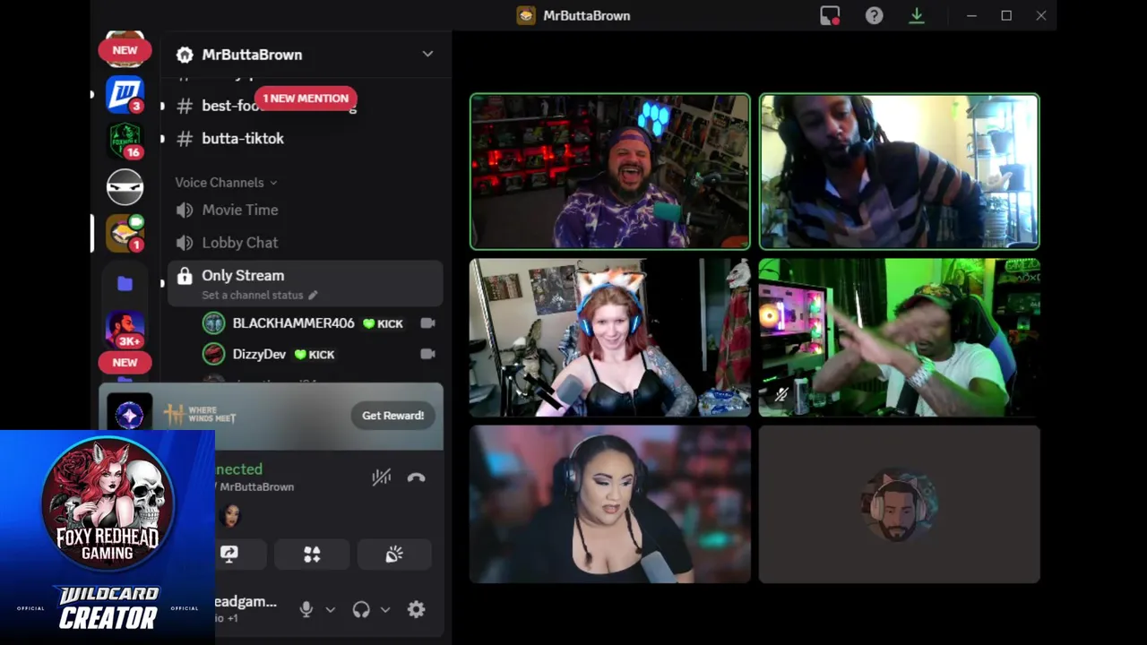Click the MrButtaBrown server name header

[x=252, y=55]
